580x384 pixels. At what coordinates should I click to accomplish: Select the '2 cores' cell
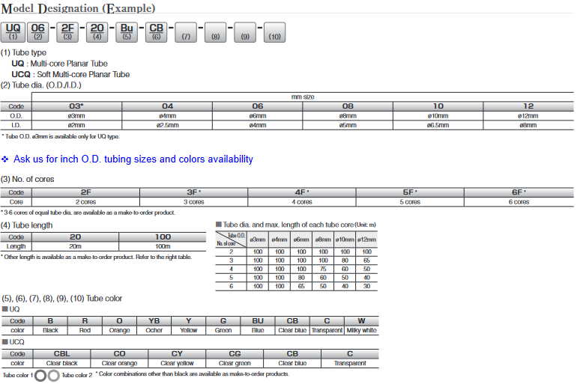click(86, 202)
